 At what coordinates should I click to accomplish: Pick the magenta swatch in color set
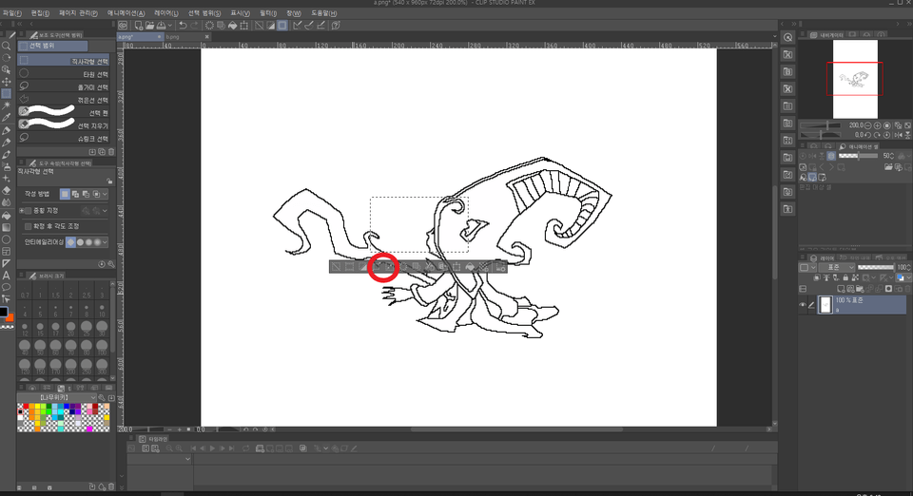pyautogui.click(x=89, y=429)
